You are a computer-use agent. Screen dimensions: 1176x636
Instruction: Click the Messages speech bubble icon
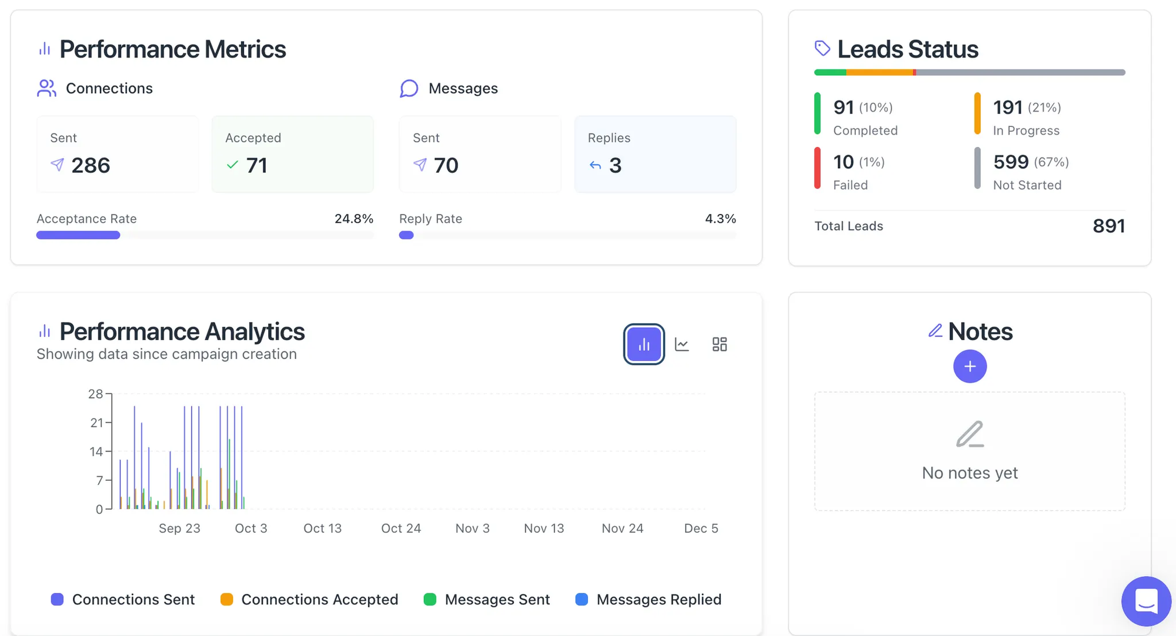coord(409,88)
